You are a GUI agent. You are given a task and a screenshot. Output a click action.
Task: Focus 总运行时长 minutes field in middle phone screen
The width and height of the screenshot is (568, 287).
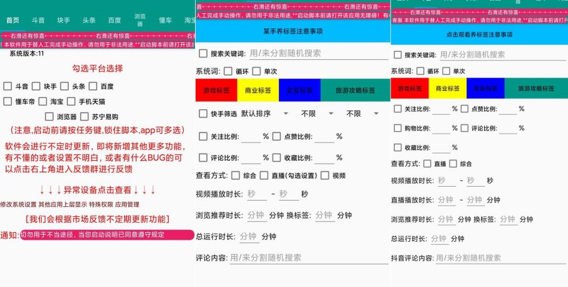(249, 237)
